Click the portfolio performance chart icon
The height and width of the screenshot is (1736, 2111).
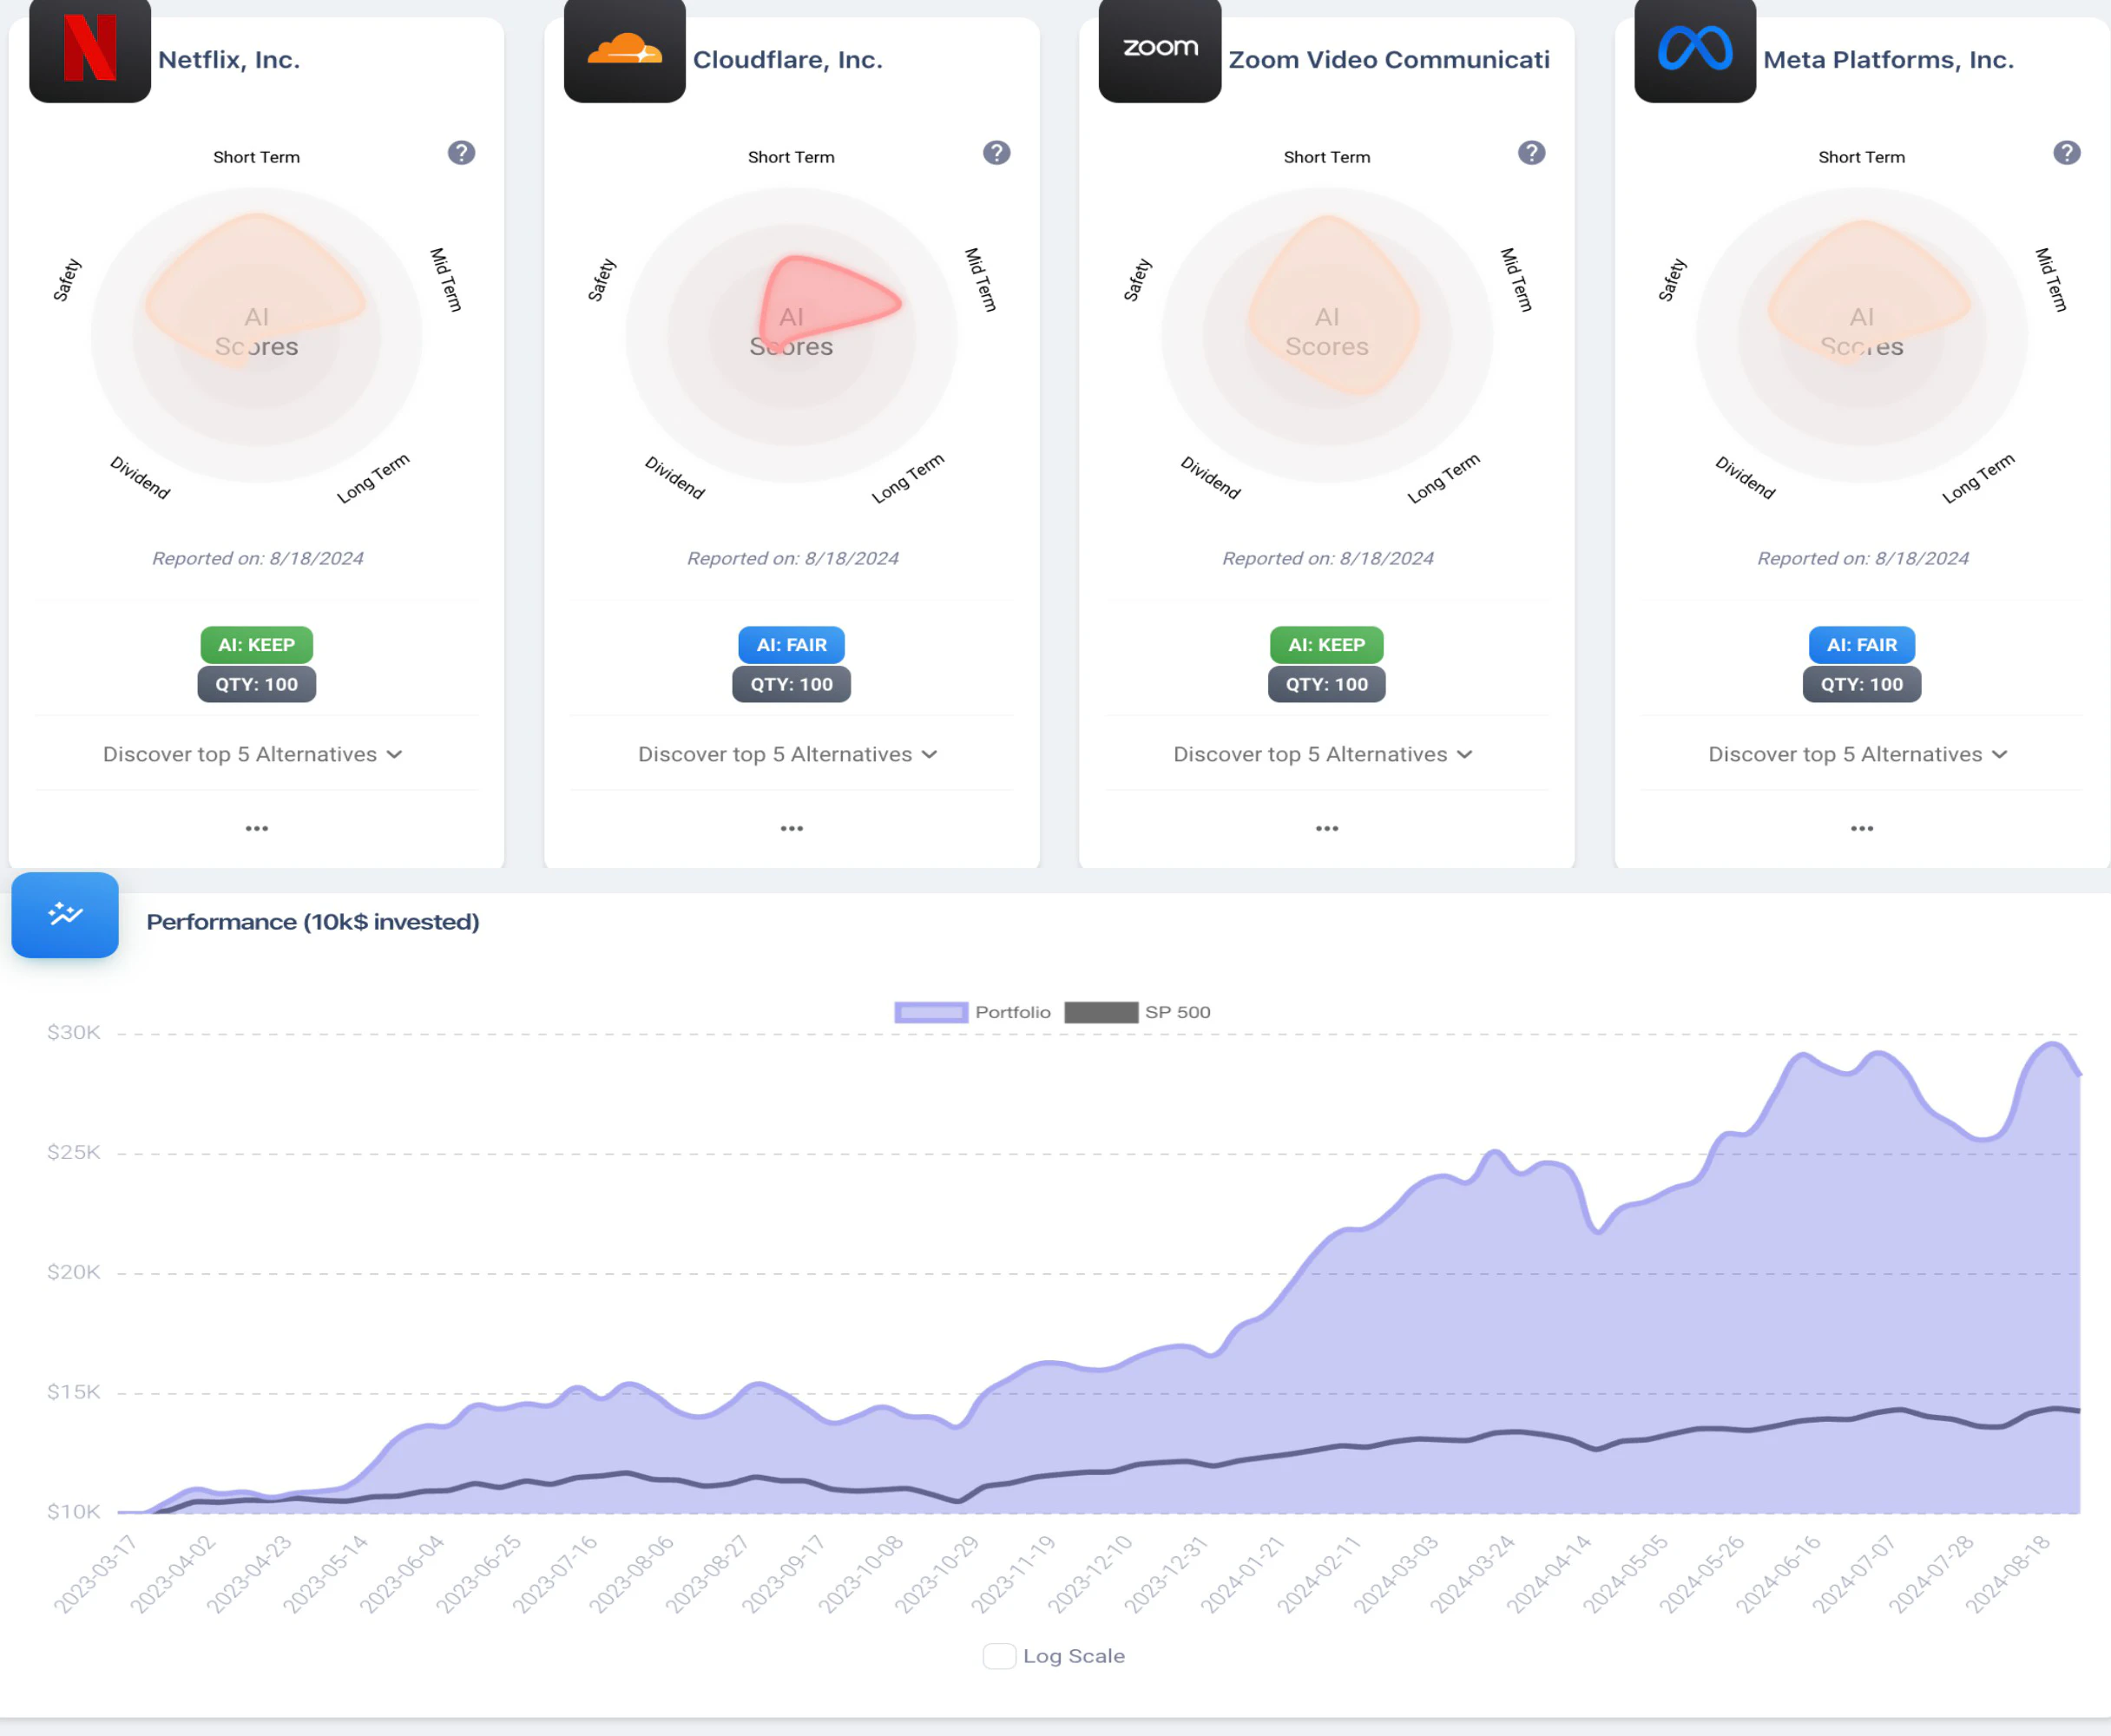tap(65, 914)
